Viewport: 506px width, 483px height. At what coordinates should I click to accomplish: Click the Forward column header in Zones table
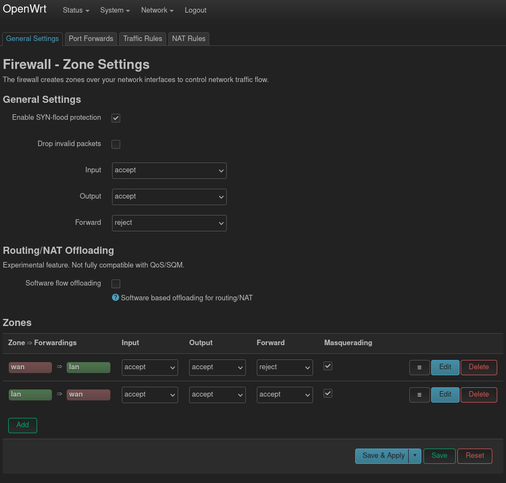tap(270, 343)
